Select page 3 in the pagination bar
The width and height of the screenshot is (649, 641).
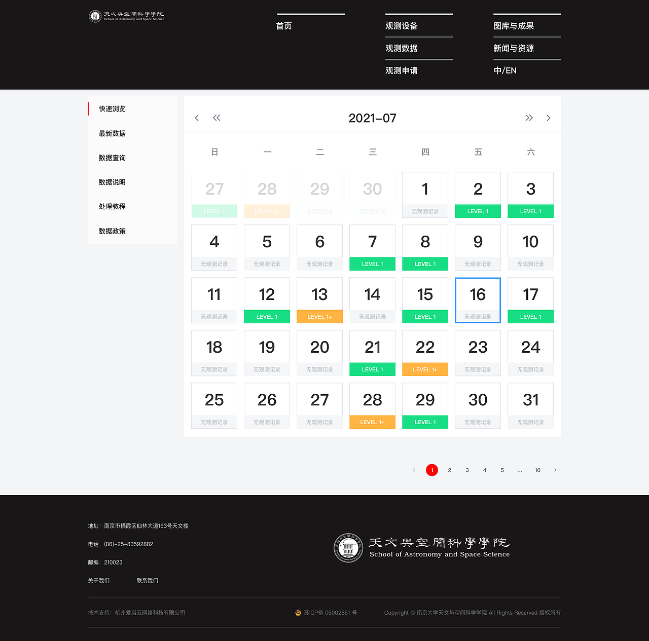(467, 470)
